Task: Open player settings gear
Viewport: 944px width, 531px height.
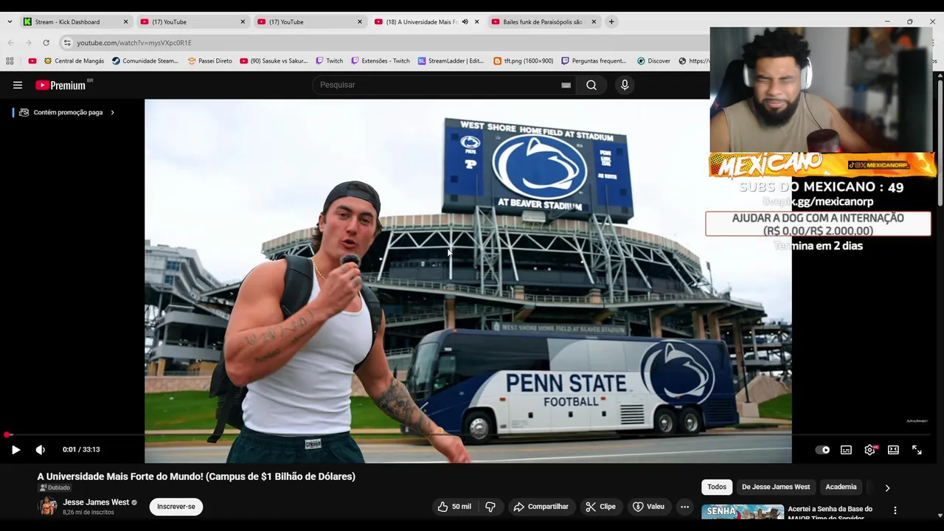Action: (x=870, y=450)
